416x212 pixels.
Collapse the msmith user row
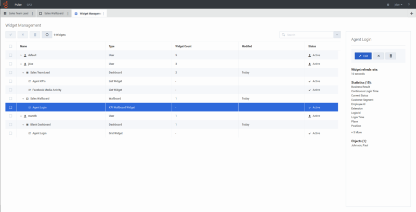click(x=21, y=116)
